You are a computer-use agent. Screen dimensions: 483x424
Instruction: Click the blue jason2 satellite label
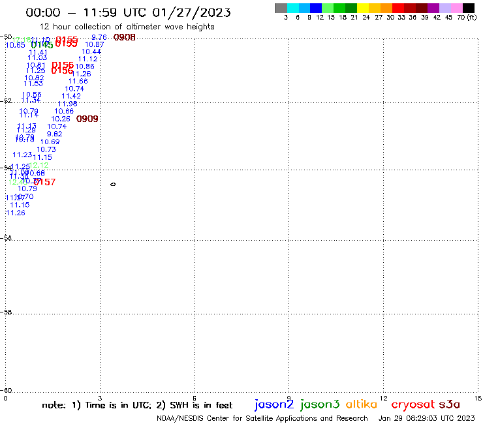[x=274, y=404]
